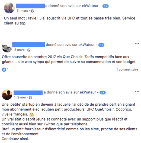Click the 5-star badge on the 8 mars review

(101, 45)
